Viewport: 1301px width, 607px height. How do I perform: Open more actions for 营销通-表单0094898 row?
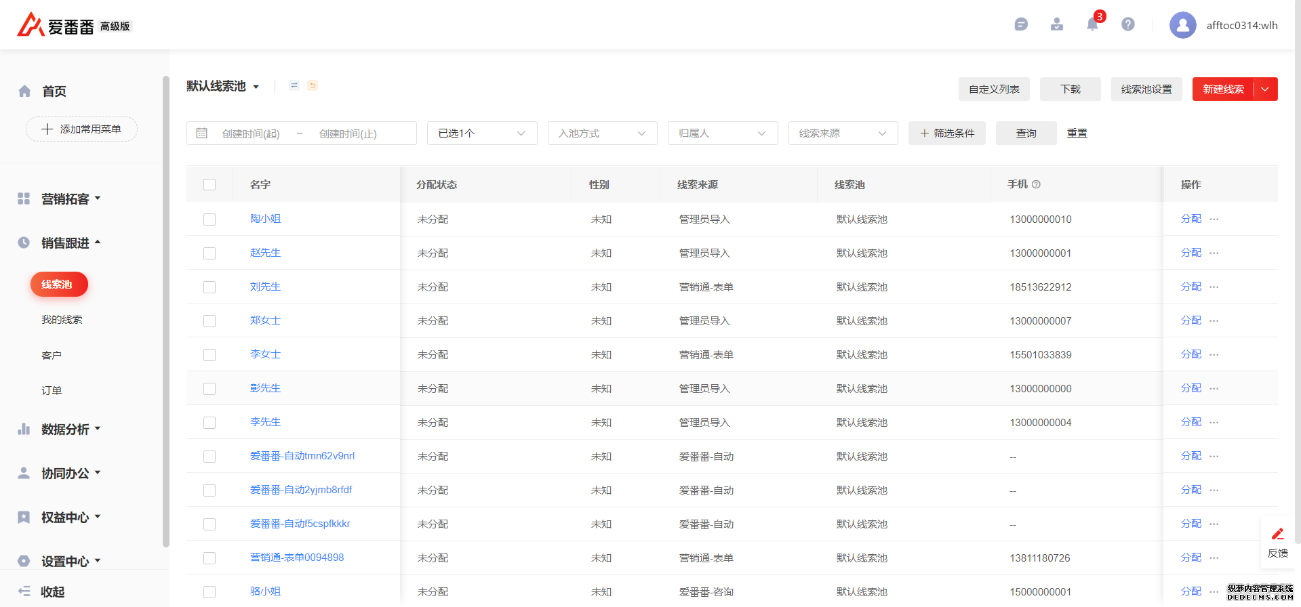[x=1214, y=558]
